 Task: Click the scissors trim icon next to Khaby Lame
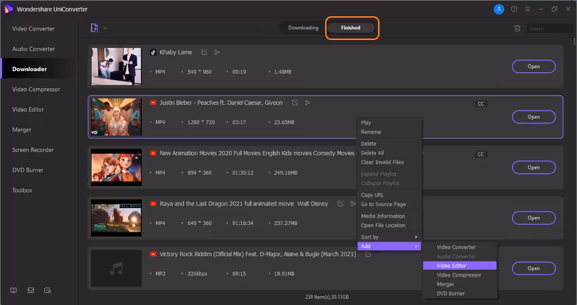[217, 52]
